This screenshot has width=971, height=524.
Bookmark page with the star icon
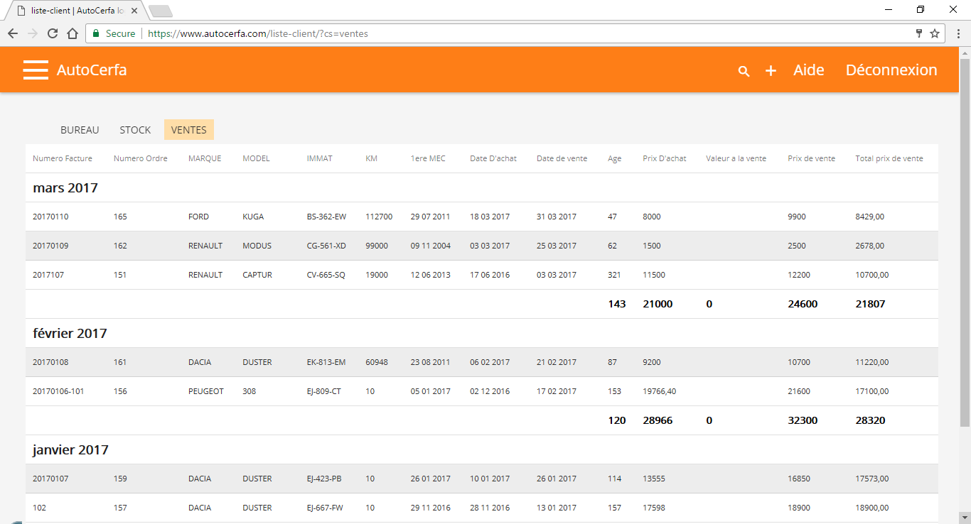pos(935,33)
